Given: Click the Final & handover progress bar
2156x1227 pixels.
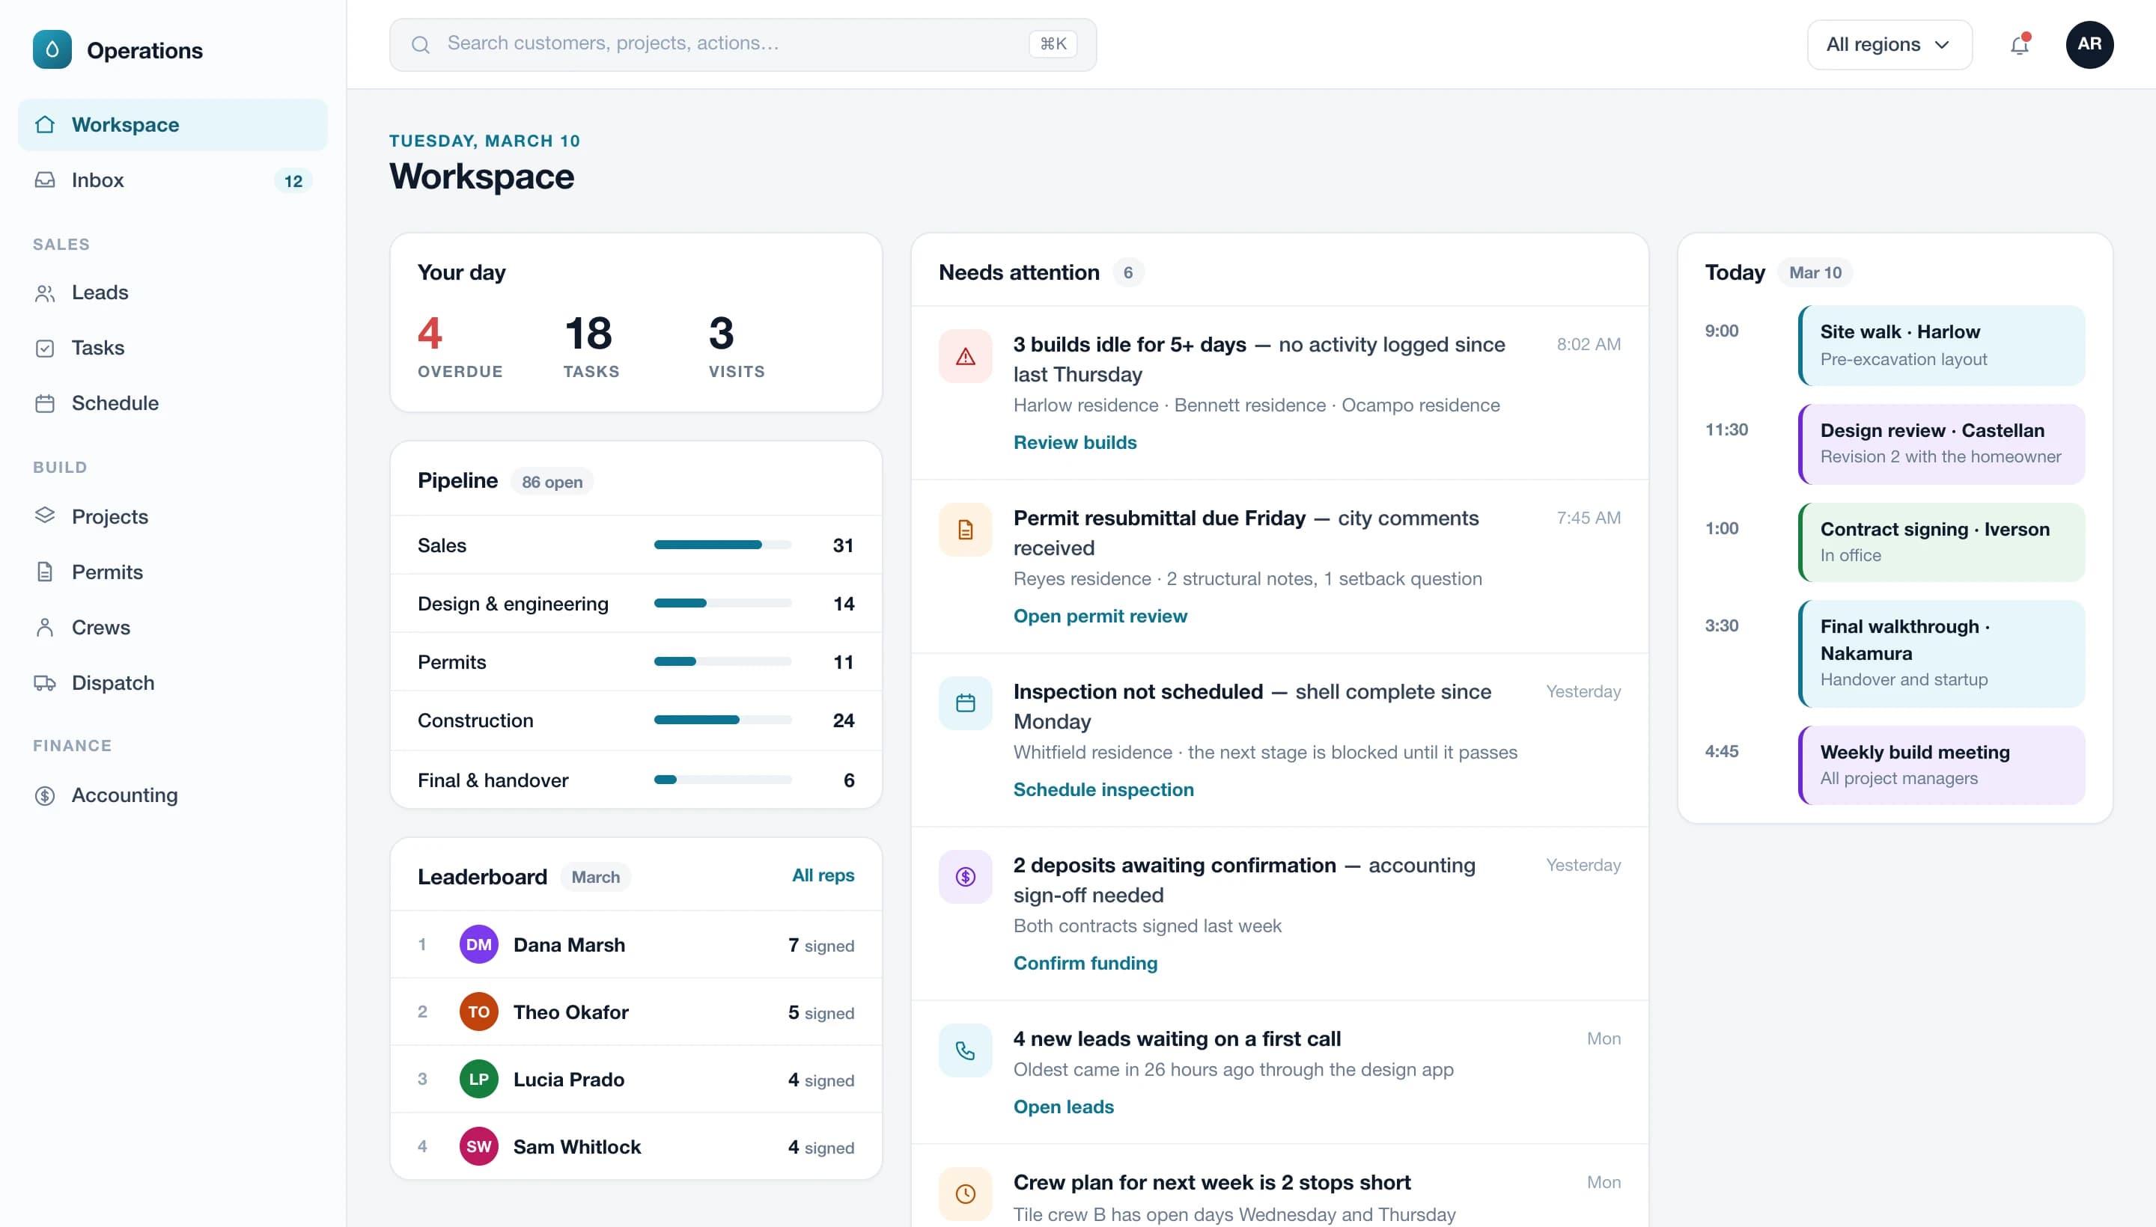Looking at the screenshot, I should point(722,780).
